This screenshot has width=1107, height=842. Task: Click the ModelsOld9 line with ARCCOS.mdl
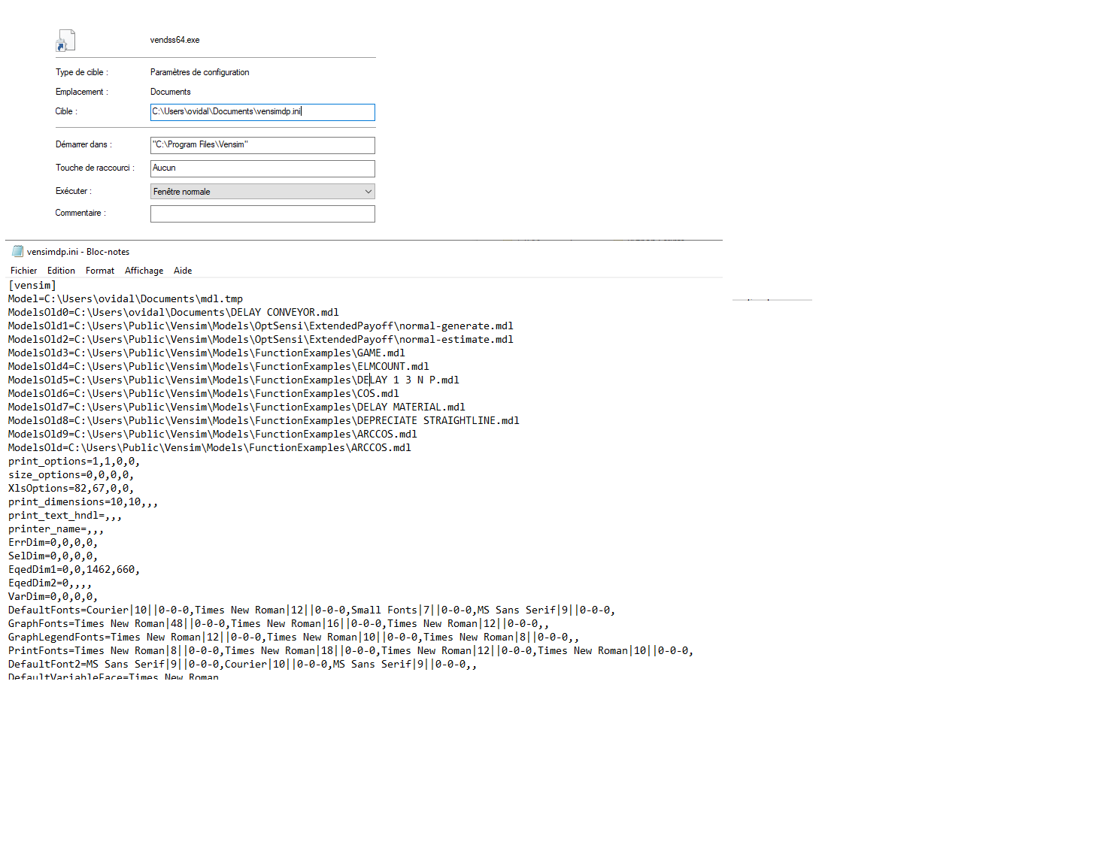[213, 435]
